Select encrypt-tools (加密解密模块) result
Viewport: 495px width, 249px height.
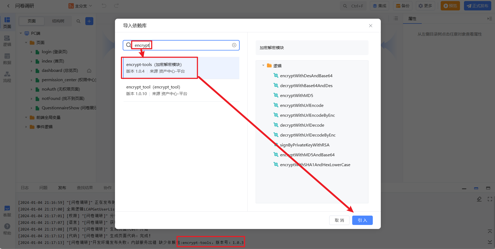pos(181,68)
